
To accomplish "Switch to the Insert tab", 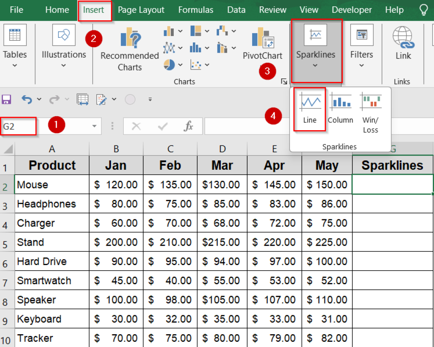I will point(95,10).
